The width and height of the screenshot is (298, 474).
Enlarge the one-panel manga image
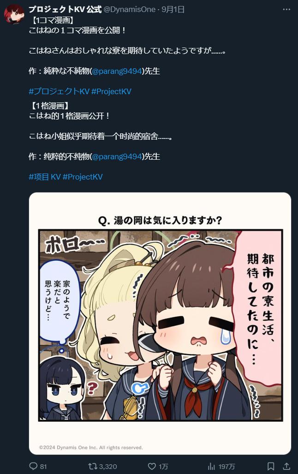pos(160,323)
